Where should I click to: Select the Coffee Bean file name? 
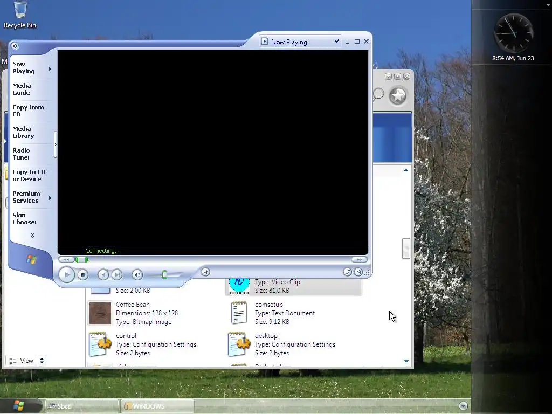pyautogui.click(x=133, y=305)
